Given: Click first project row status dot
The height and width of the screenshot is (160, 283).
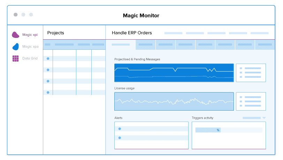Looking at the screenshot, I should [48, 58].
